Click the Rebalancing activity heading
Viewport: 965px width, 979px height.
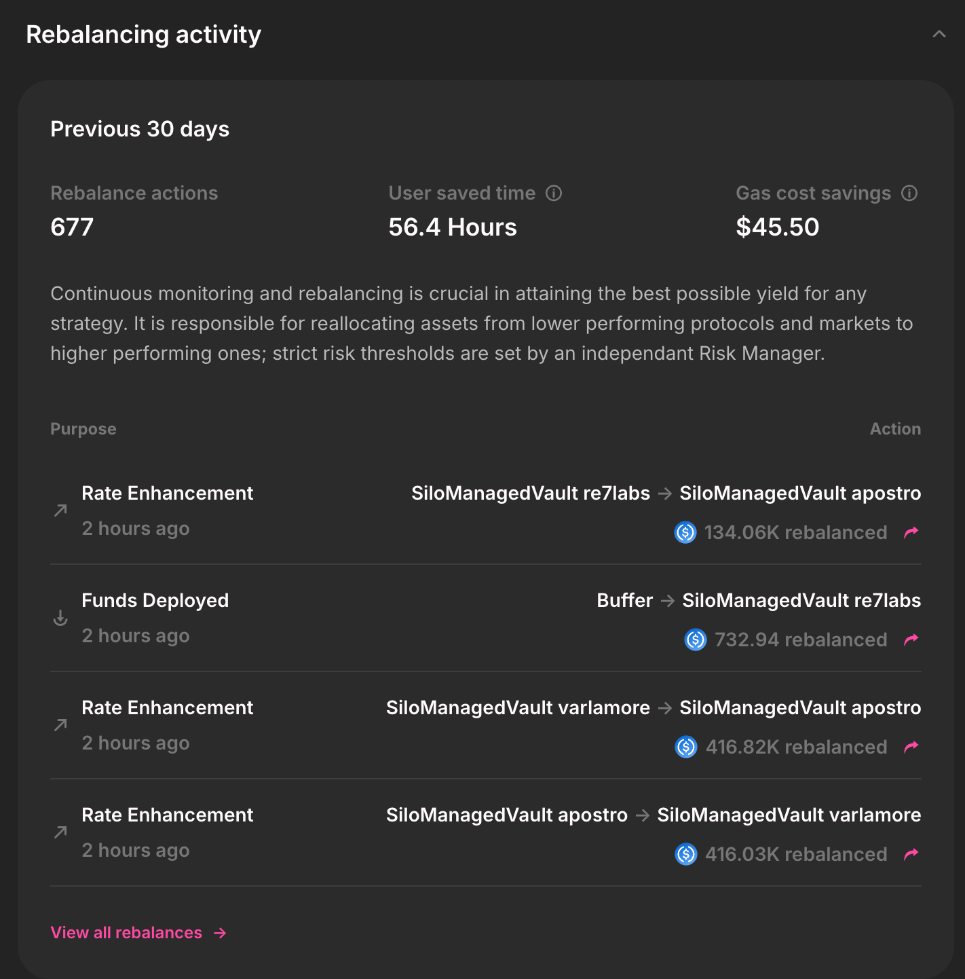(x=143, y=35)
